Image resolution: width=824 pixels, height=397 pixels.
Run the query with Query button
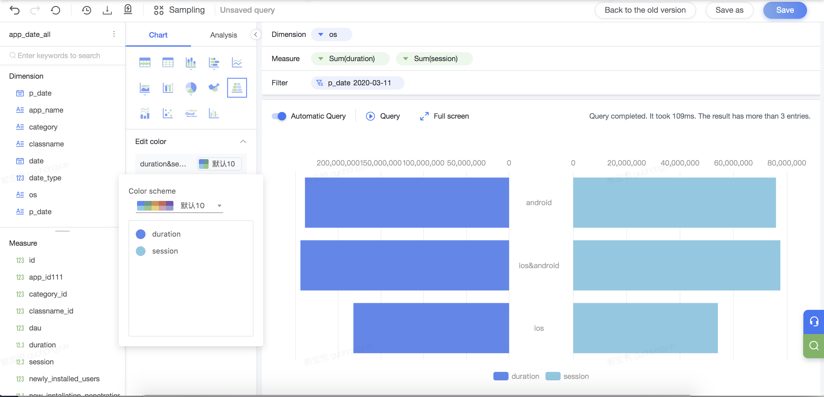383,116
